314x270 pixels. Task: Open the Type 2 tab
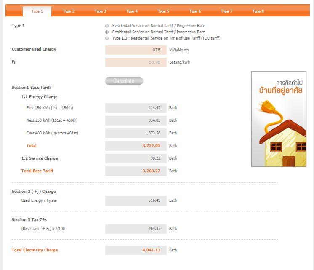pos(69,11)
